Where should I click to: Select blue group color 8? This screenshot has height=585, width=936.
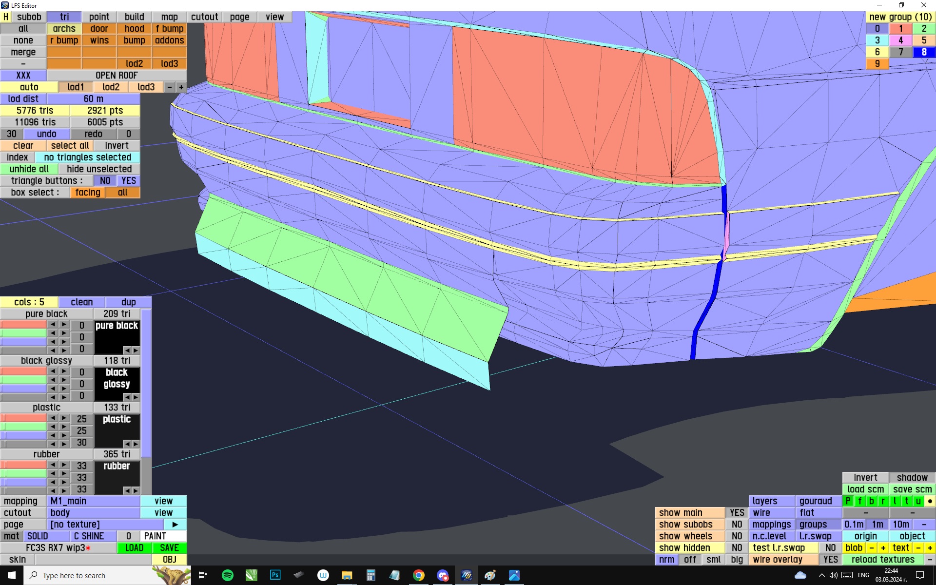[923, 52]
